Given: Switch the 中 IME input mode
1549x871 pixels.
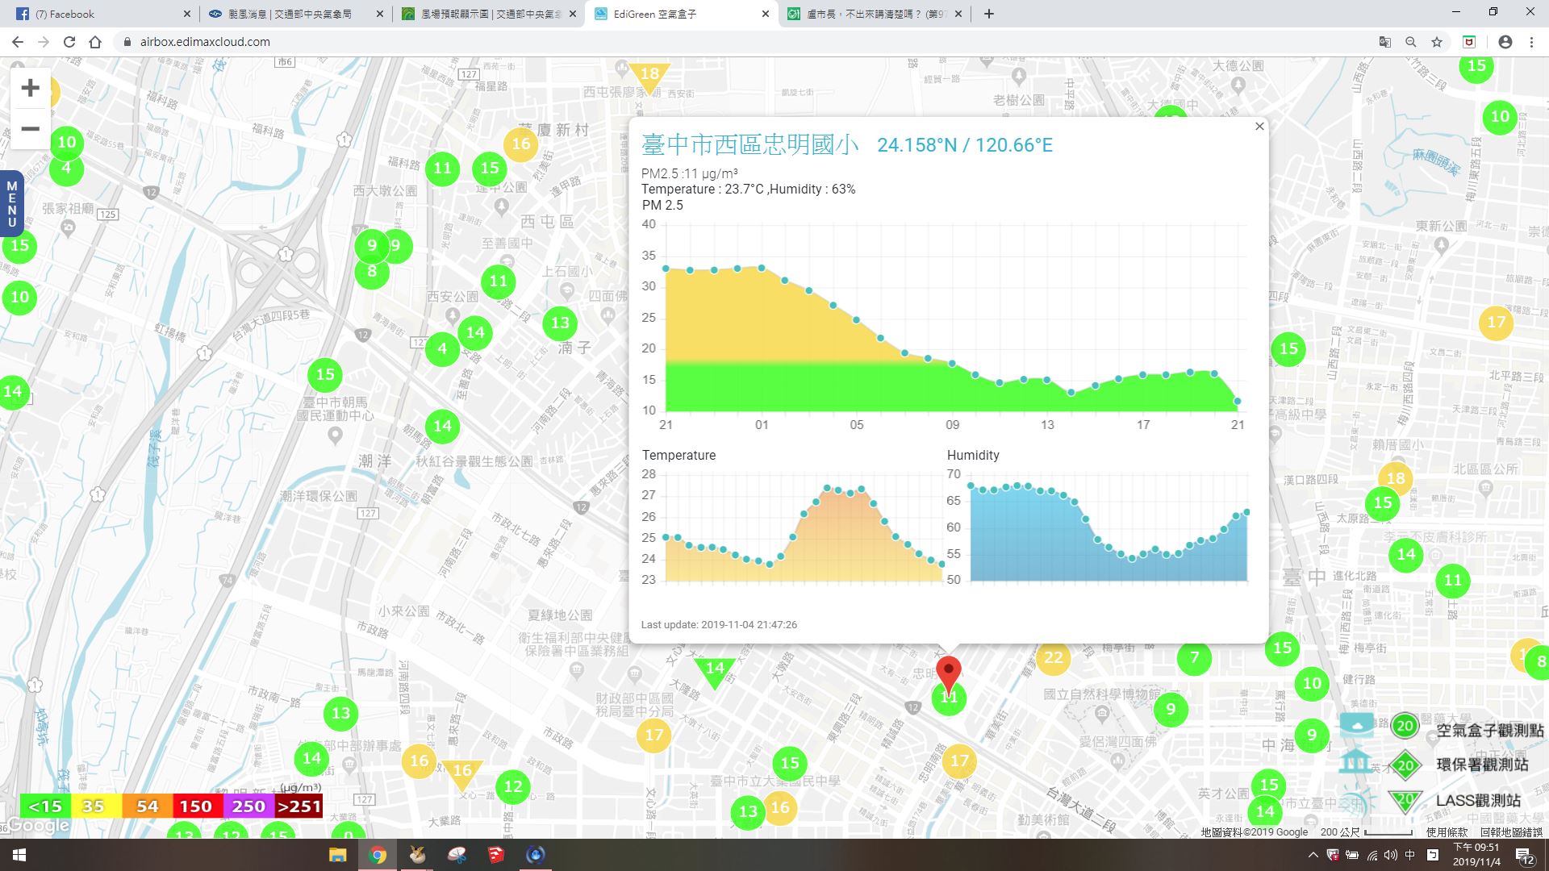Looking at the screenshot, I should [1409, 855].
